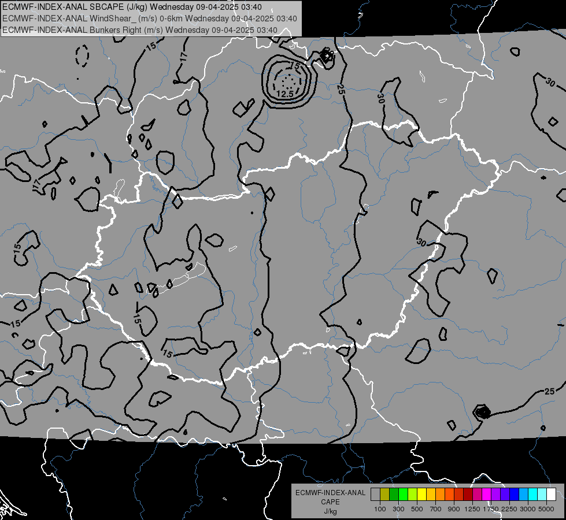Pick the purple swatch right of the 1750 tick

[496, 494]
